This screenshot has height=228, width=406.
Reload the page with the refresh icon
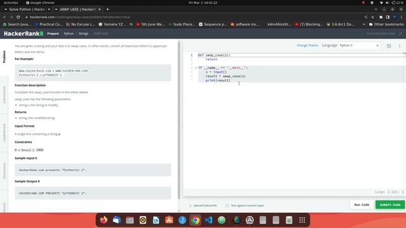[18, 17]
